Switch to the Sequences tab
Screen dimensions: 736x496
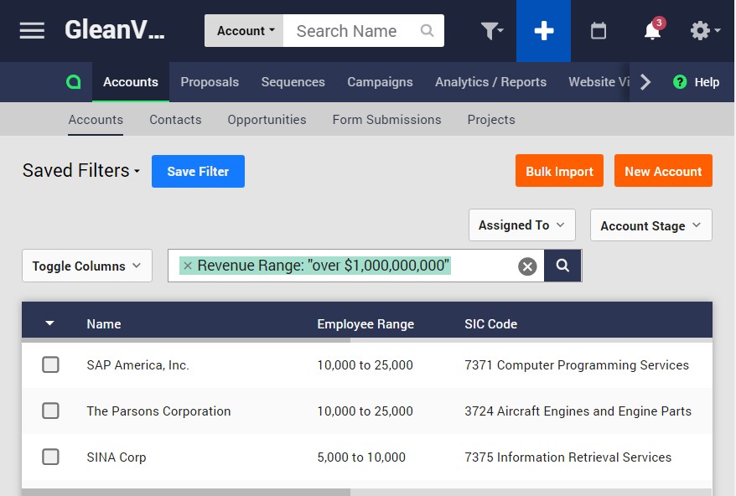(293, 82)
